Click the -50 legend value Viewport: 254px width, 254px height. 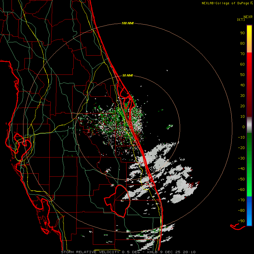(x=241, y=179)
